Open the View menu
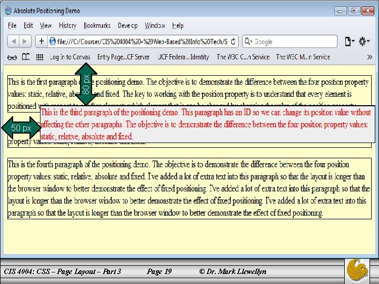This screenshot has height=284, width=379. (x=46, y=26)
